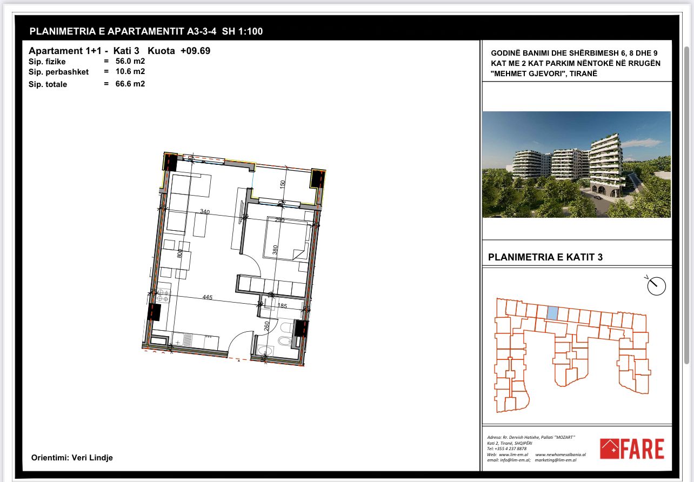Screen dimensions: 694x482
Task: Click the 'Orientimi: Veri Lindje' label
Action: [72, 458]
